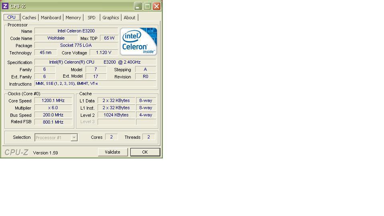Click the disabled maximize button
This screenshot has width=384, height=216.
click(x=148, y=6)
